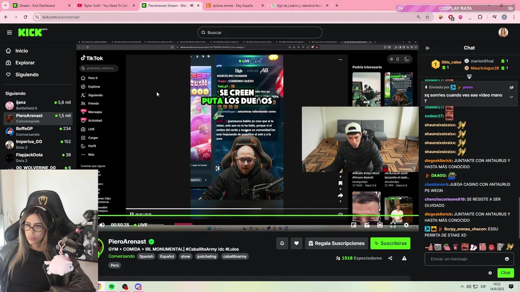Screen dimensions: 520x292
Task: Mute the Kick stream volume
Action: coord(102,225)
